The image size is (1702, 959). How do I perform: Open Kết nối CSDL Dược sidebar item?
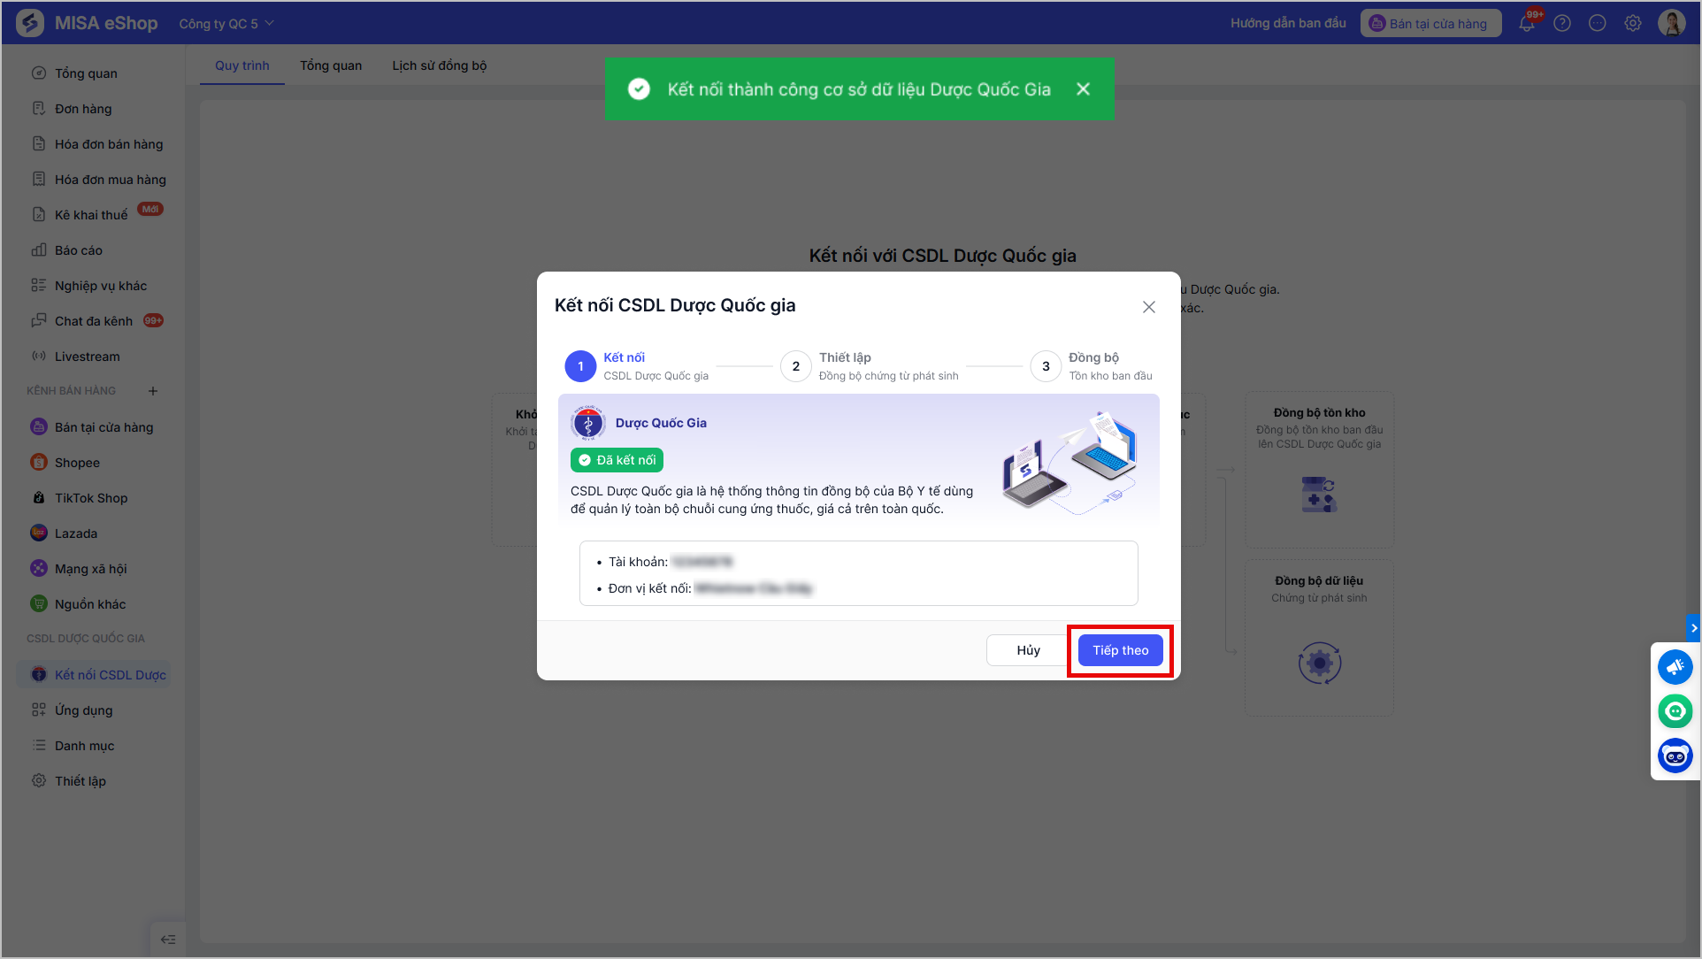tap(94, 675)
